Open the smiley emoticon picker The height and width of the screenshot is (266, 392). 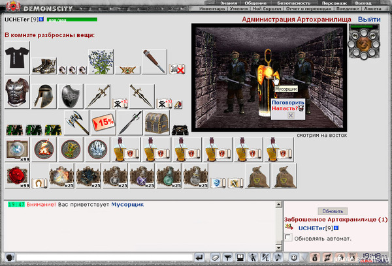pos(294,258)
